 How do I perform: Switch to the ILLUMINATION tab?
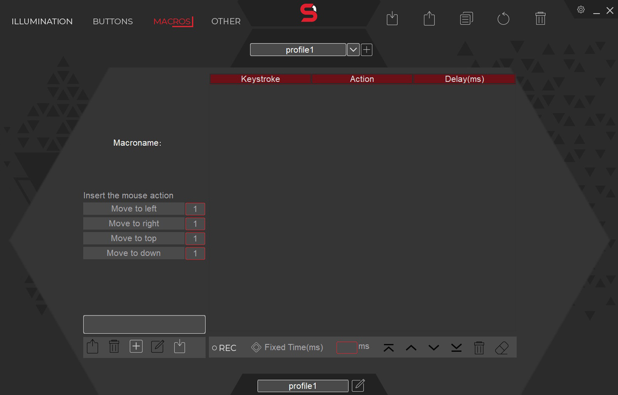coord(42,21)
